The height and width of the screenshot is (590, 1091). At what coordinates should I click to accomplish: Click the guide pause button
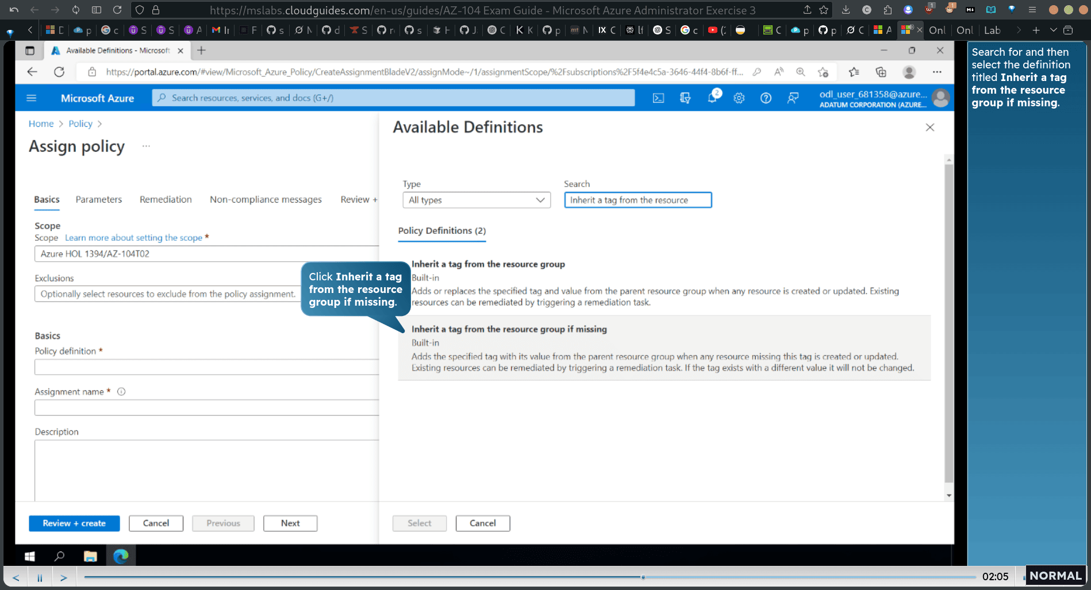coord(40,577)
